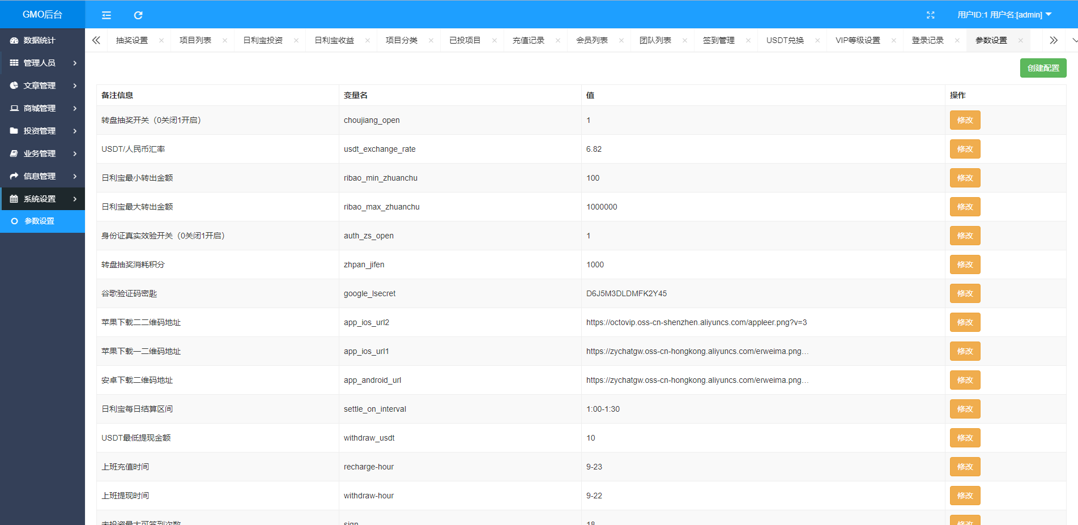Viewport: 1078px width, 525px height.
Task: Click the page refresh icon in top bar
Action: (x=138, y=15)
